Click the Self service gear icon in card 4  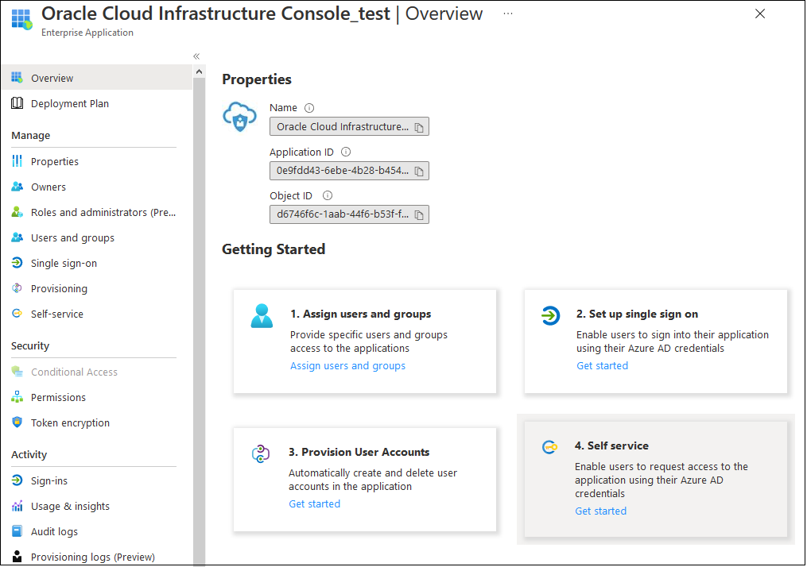(550, 446)
